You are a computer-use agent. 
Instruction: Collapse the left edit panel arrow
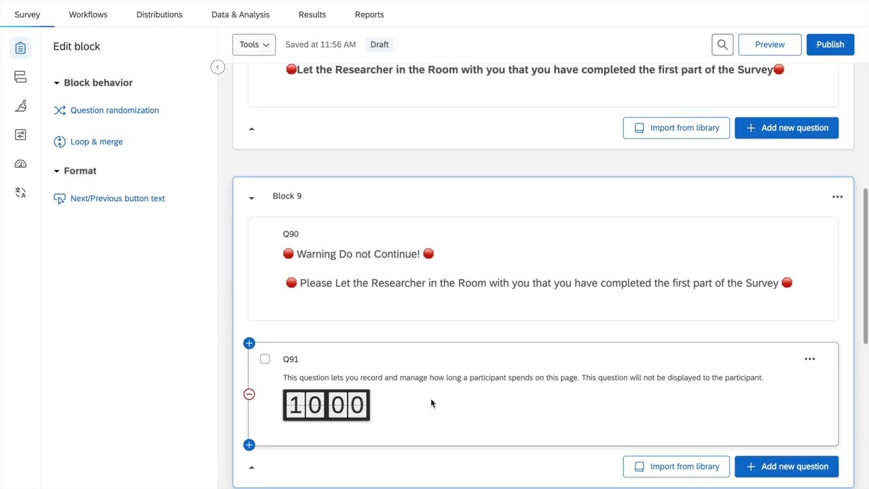coord(217,67)
